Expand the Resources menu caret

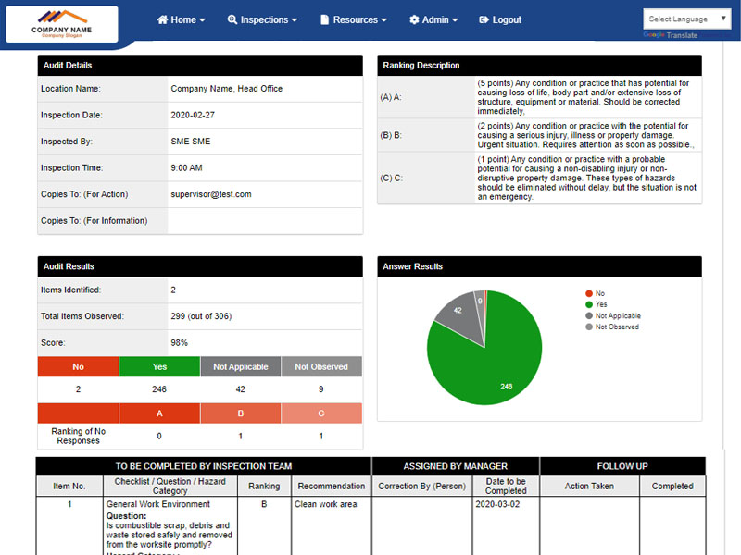tap(383, 20)
